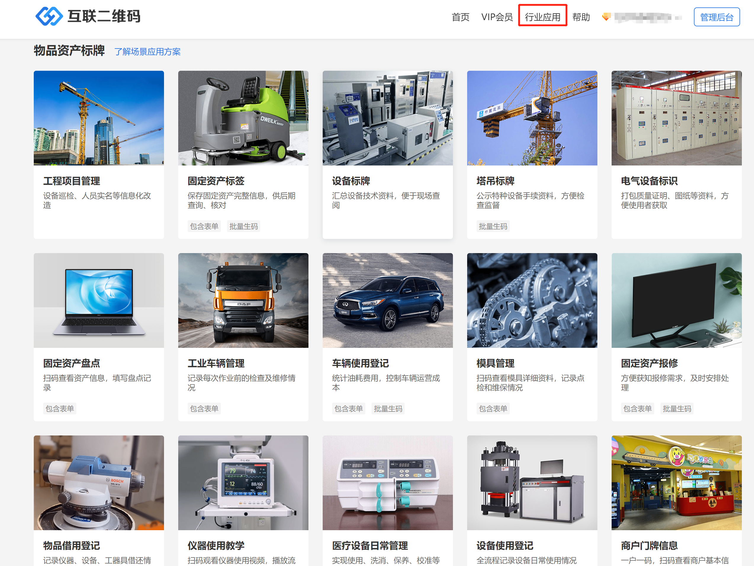This screenshot has height=566, width=754.
Task: Click the VIP diamond badge icon
Action: pos(606,17)
